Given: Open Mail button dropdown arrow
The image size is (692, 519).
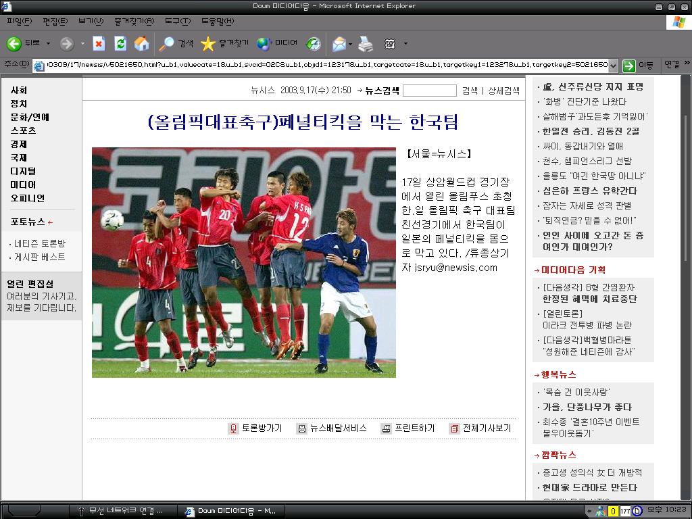Looking at the screenshot, I should tap(351, 44).
